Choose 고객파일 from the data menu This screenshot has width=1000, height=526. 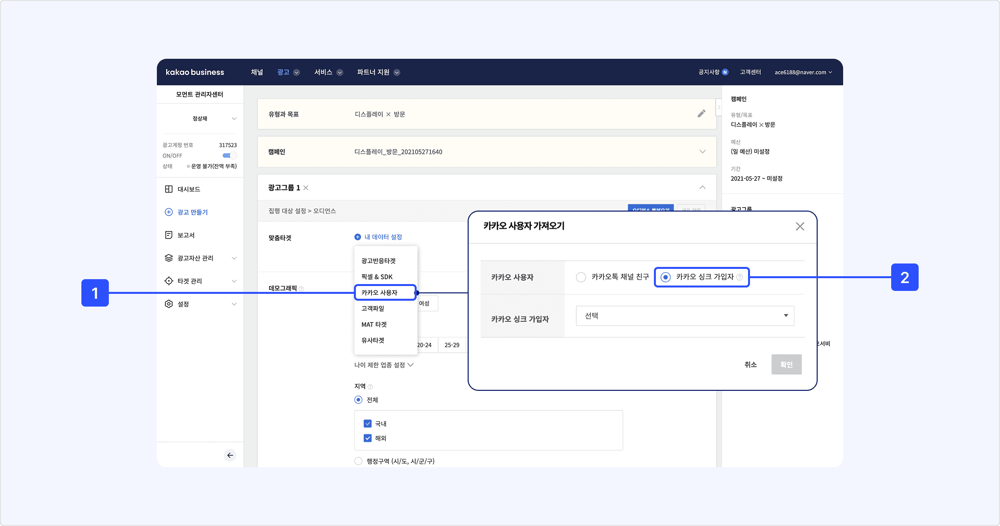[373, 309]
